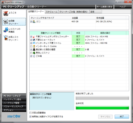
Task: Expand the ハードウェア管理 section
Action: 14,103
